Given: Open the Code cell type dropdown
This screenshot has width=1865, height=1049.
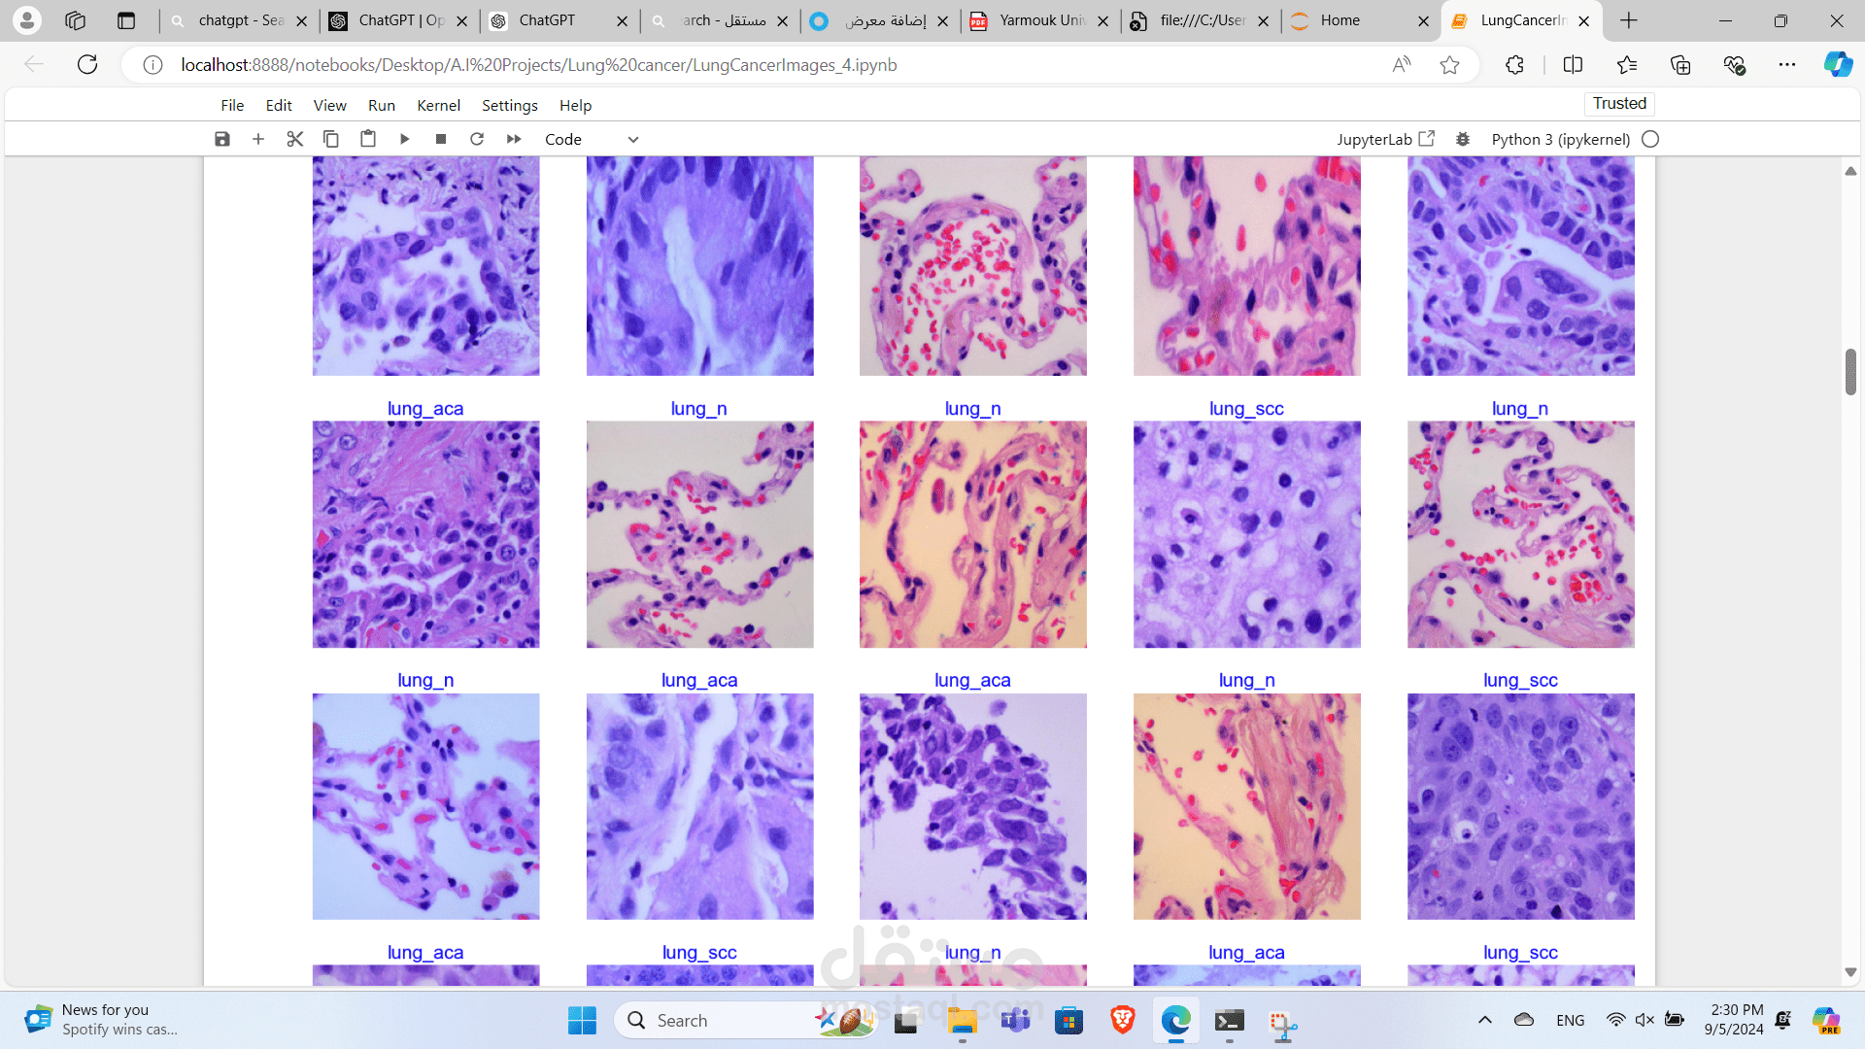Looking at the screenshot, I should [x=592, y=139].
